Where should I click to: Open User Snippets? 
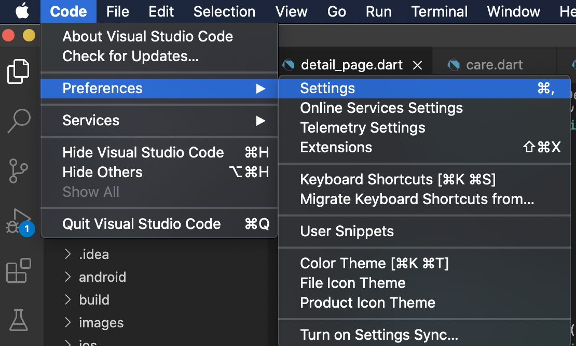click(424, 232)
